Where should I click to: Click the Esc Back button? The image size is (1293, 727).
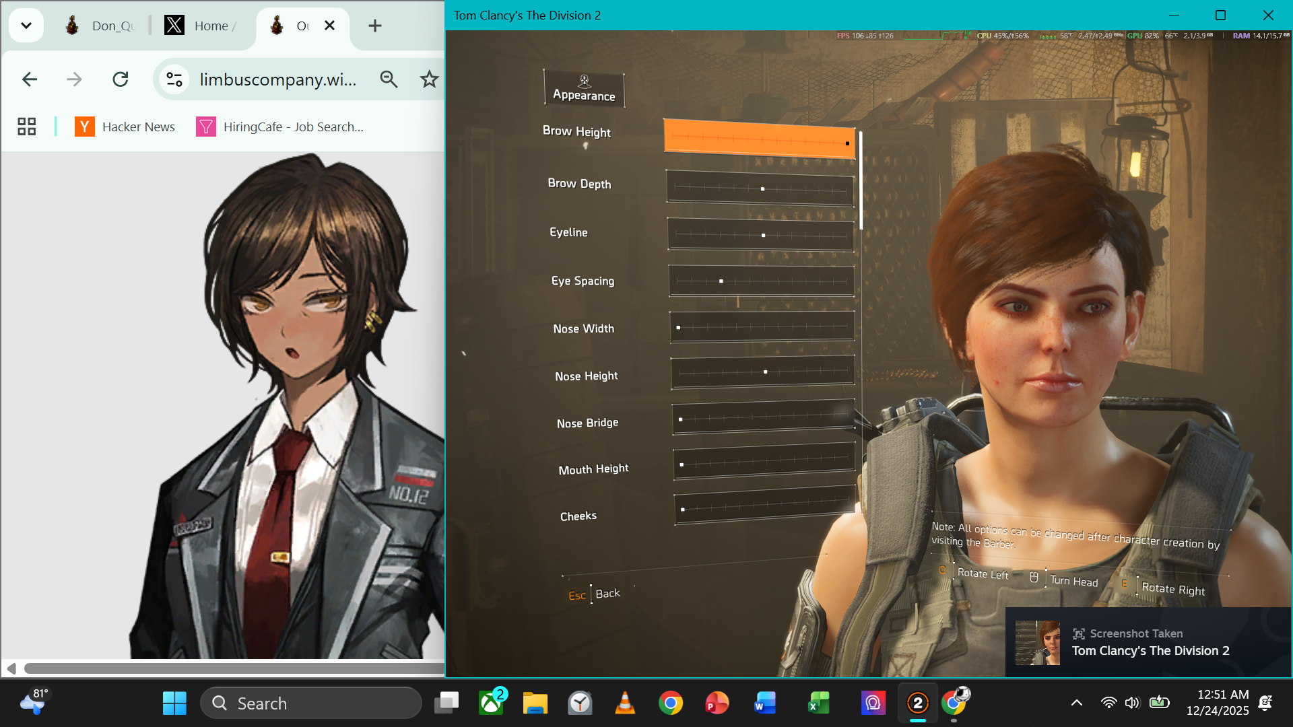point(594,594)
